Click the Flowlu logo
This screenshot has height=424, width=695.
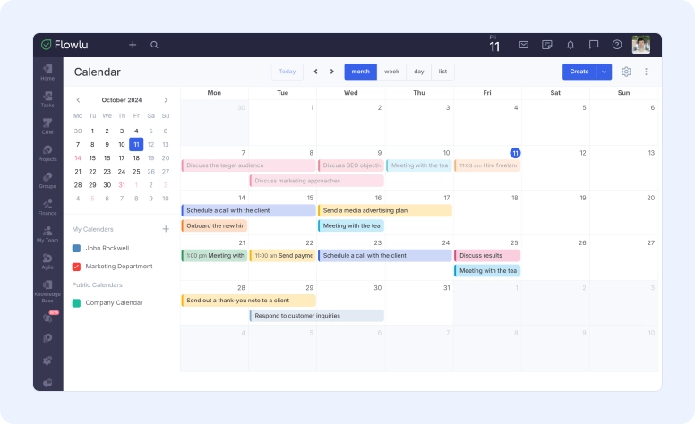(64, 45)
